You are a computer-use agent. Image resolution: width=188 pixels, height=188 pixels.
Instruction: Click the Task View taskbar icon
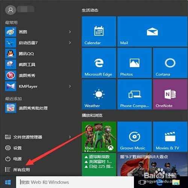(142, 182)
